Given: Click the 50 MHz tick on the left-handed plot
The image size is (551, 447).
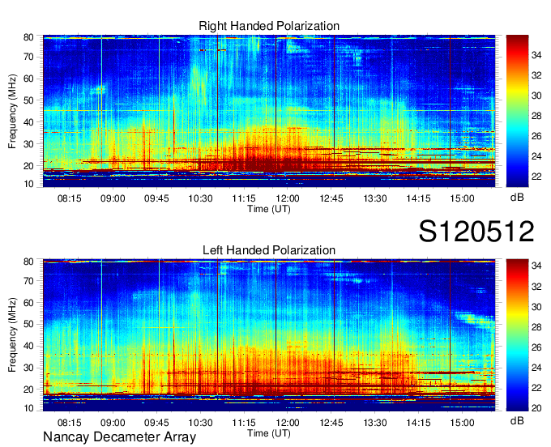Looking at the screenshot, I should [x=28, y=324].
